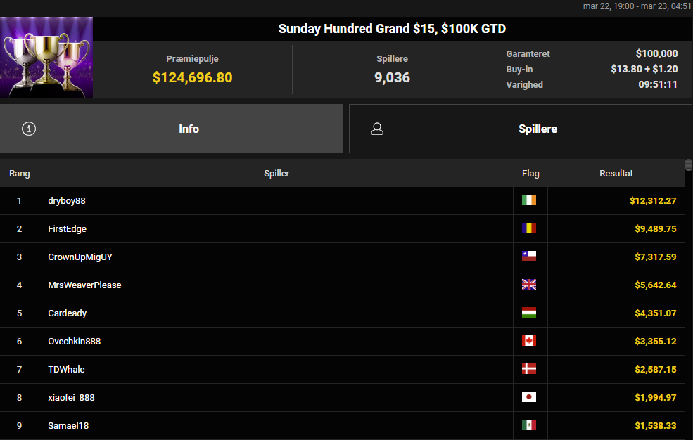This screenshot has height=440, width=693.
Task: Click the player silhouette icon
Action: [x=377, y=129]
